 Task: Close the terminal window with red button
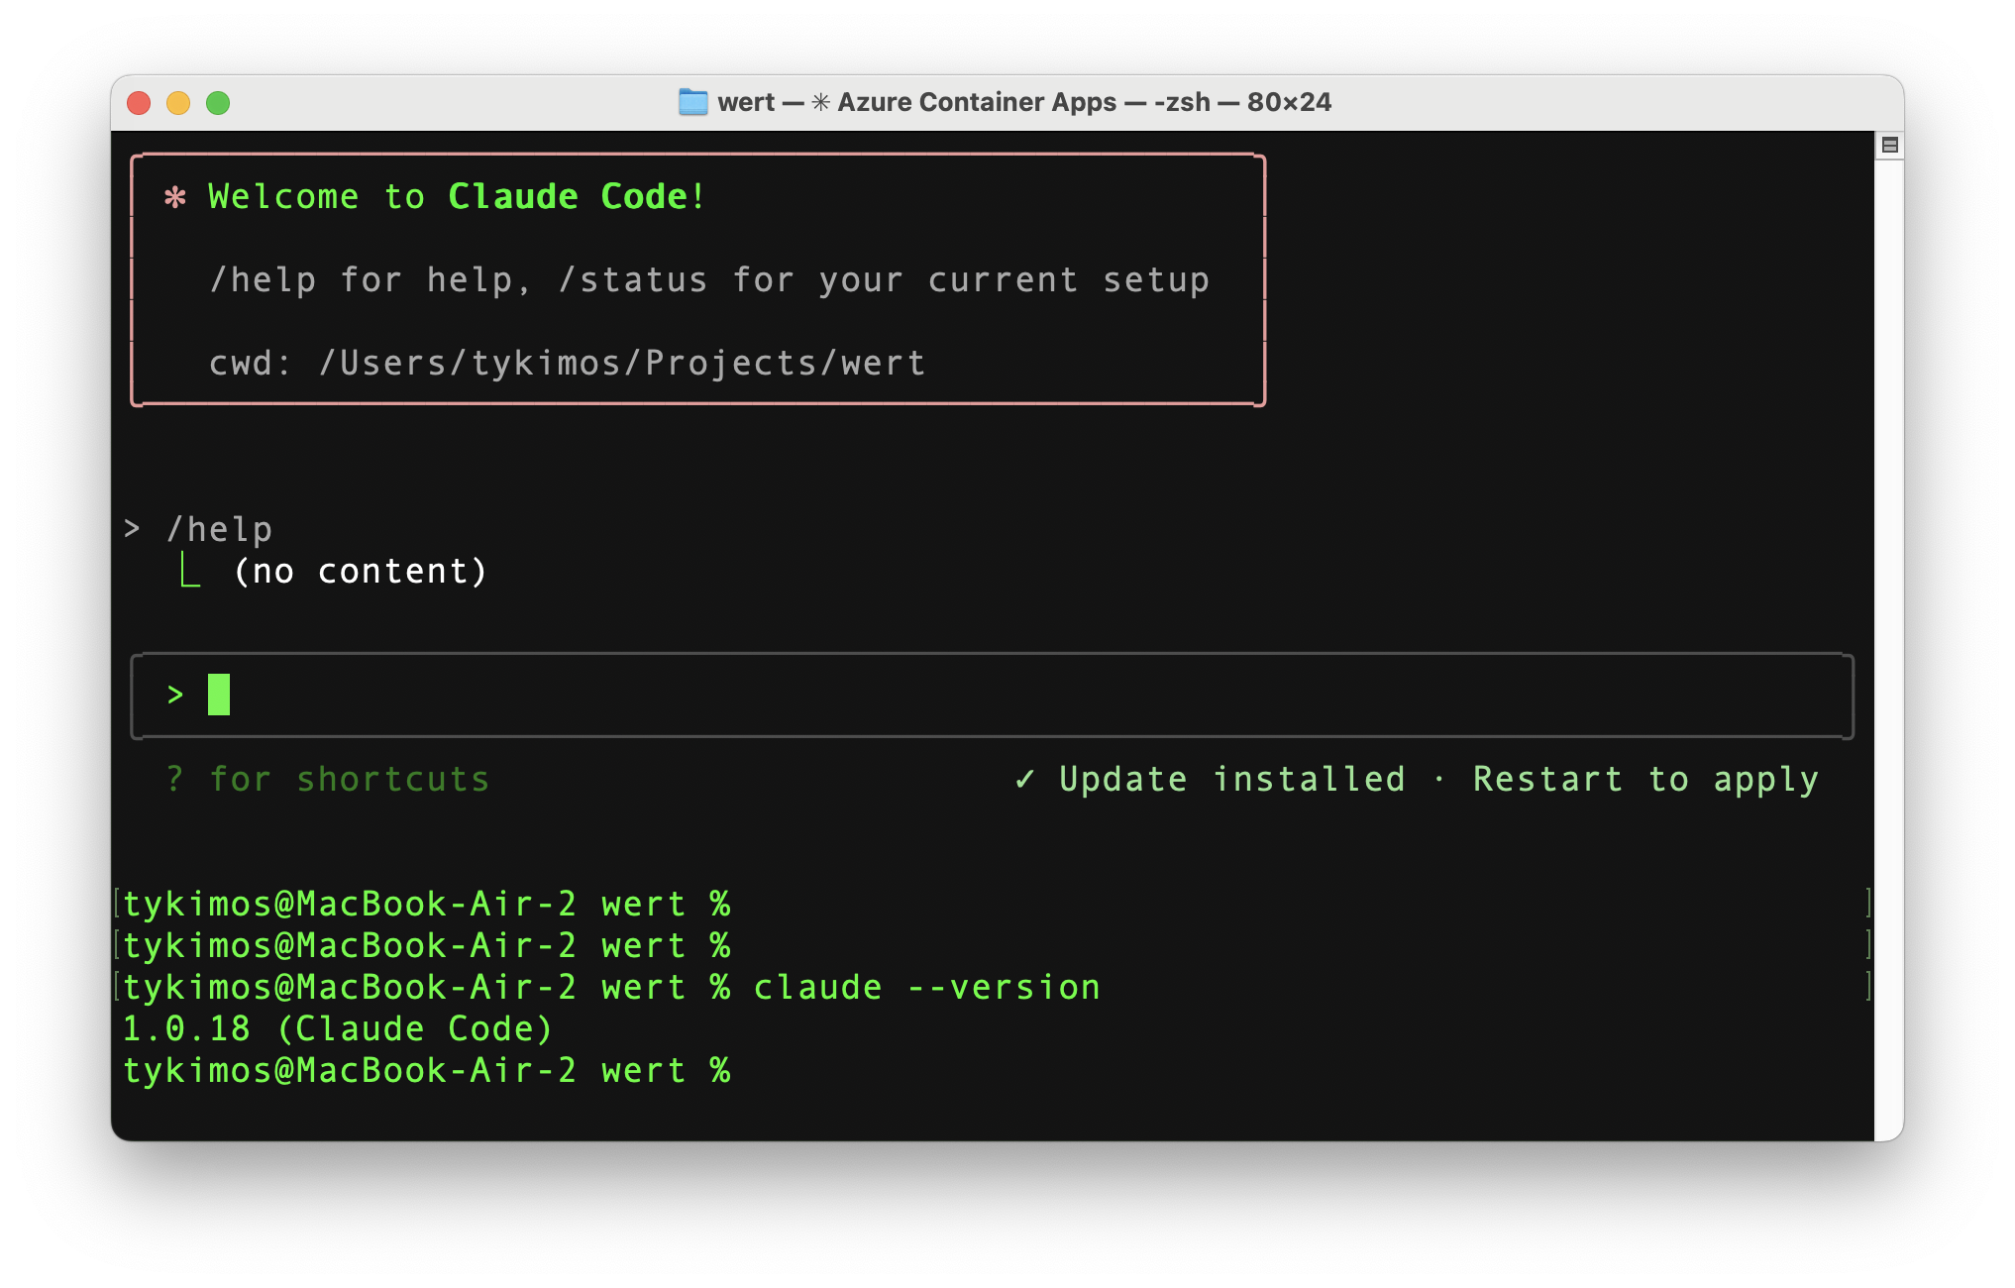[x=139, y=103]
